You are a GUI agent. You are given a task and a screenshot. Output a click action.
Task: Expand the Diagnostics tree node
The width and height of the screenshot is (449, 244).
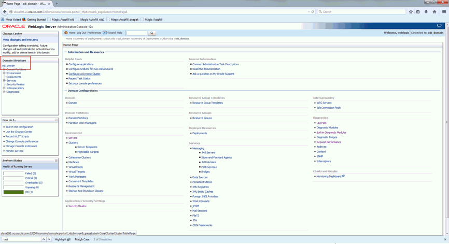click(4, 92)
